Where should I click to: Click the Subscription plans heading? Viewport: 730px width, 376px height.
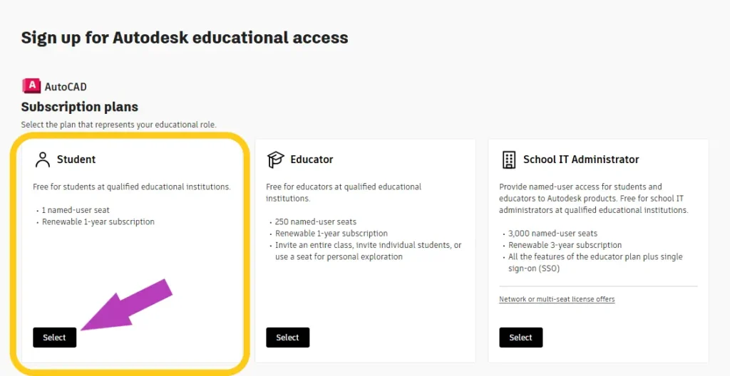point(80,107)
